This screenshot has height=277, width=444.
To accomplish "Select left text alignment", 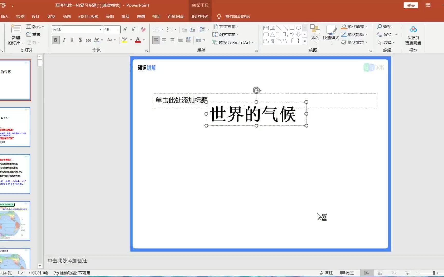I will coord(156,40).
